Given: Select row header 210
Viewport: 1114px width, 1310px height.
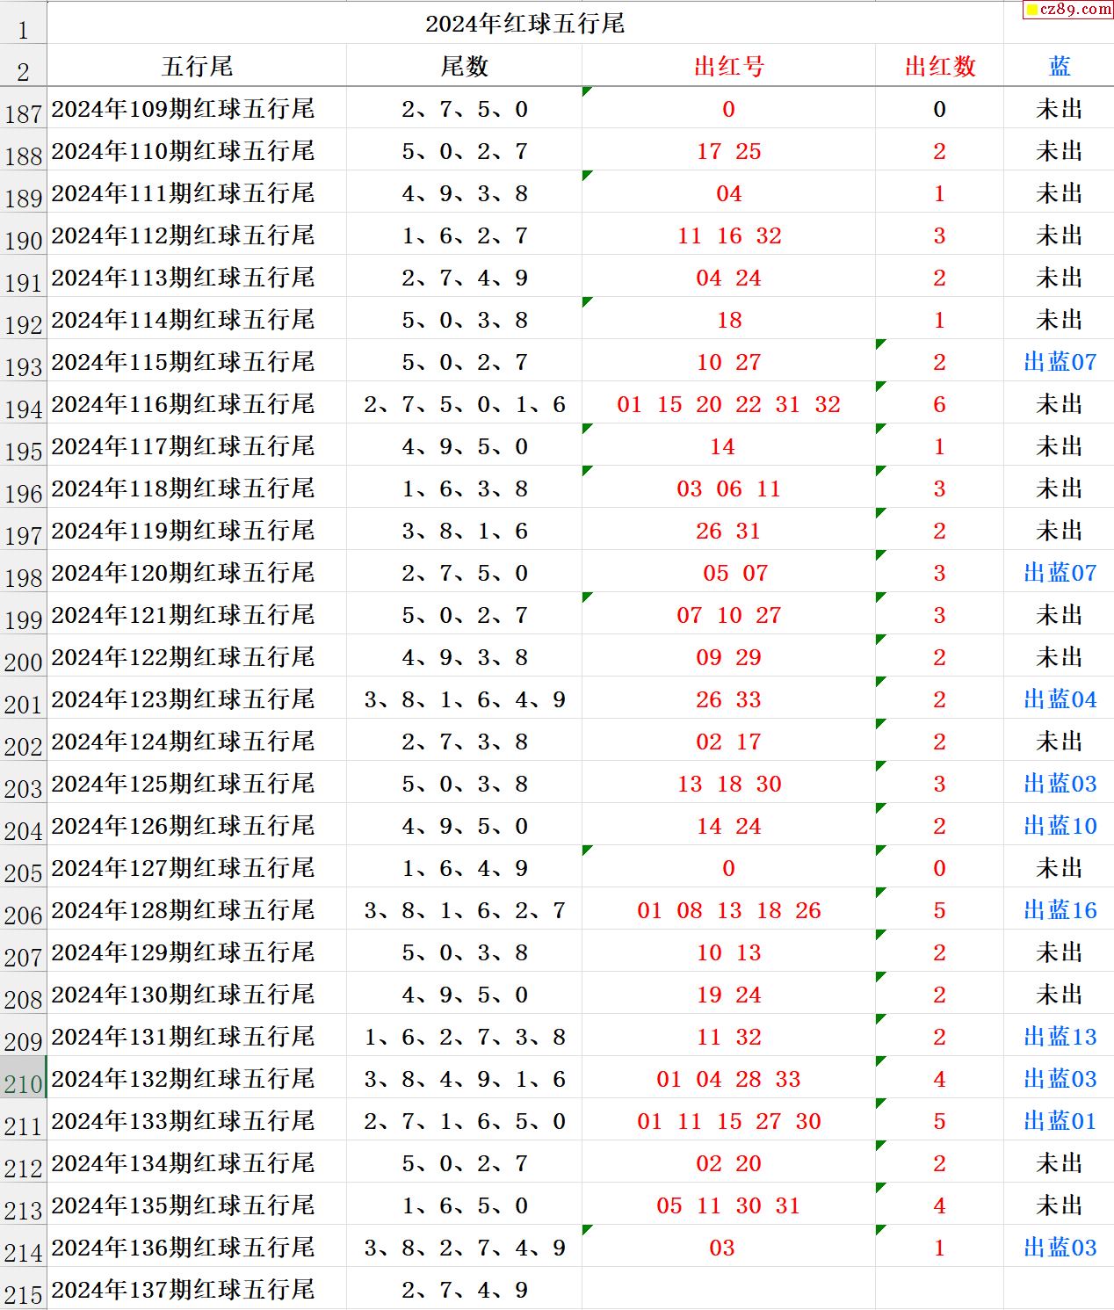Looking at the screenshot, I should (23, 1079).
